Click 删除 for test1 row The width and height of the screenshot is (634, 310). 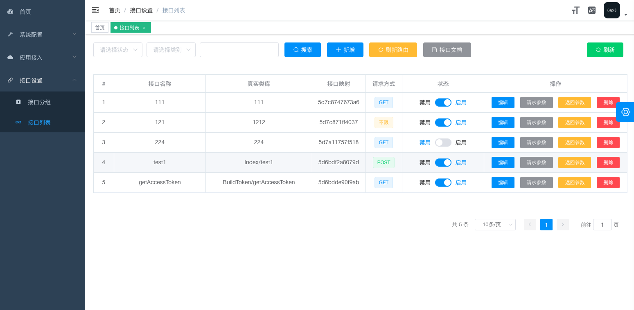pyautogui.click(x=608, y=163)
